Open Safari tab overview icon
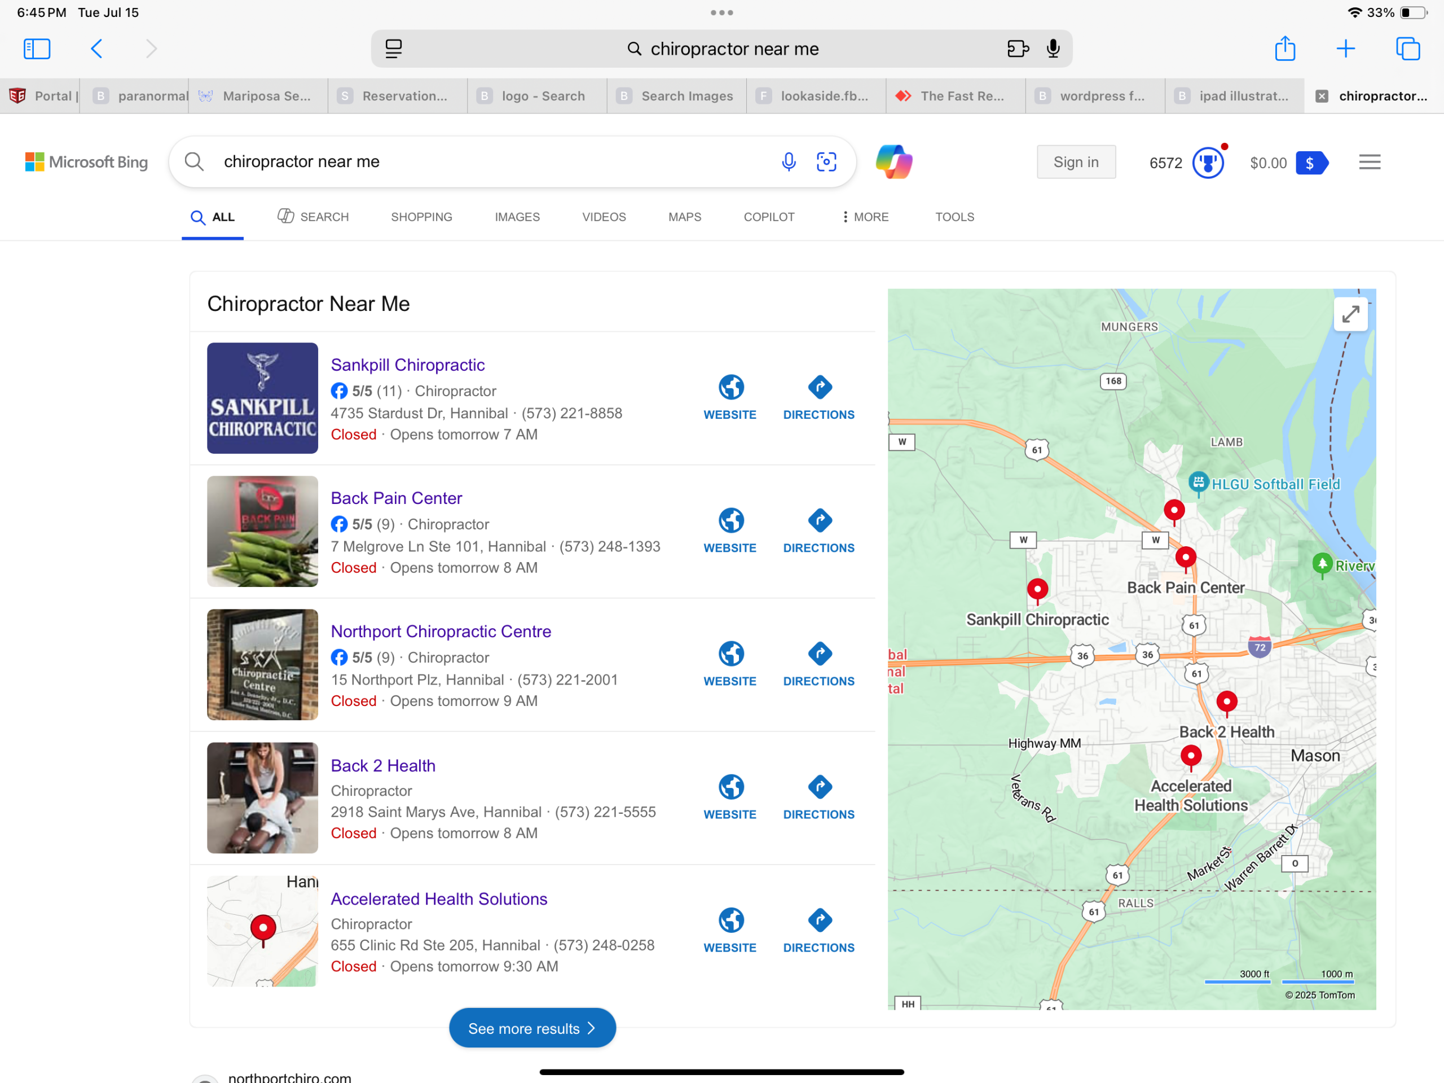This screenshot has width=1444, height=1083. [x=1407, y=49]
